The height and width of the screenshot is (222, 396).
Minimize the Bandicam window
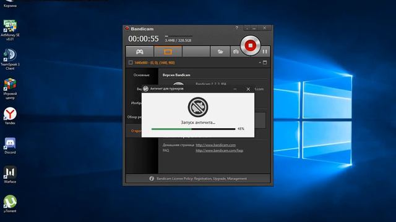click(254, 28)
